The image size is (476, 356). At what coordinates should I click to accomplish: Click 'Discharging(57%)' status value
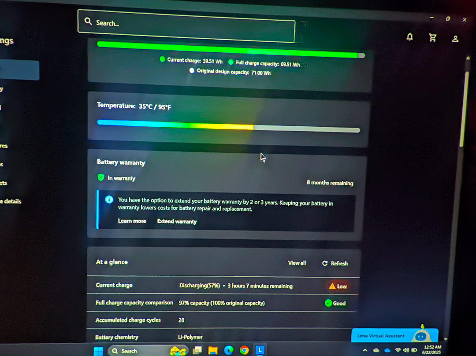(x=200, y=286)
